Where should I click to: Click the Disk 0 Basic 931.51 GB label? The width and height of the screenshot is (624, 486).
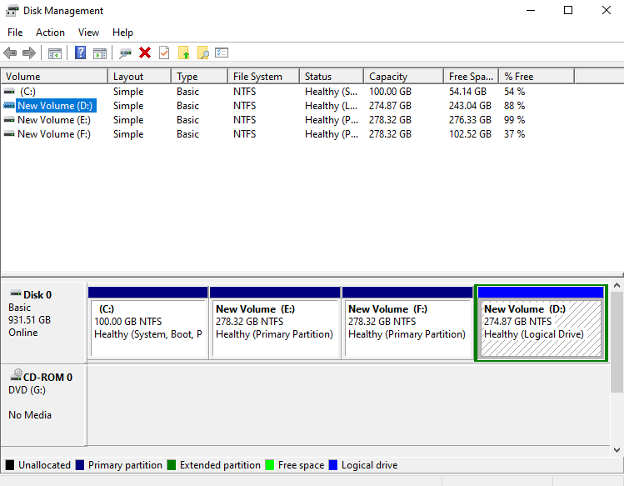click(44, 323)
